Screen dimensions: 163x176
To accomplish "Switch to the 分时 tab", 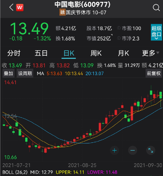I will [x=14, y=53].
